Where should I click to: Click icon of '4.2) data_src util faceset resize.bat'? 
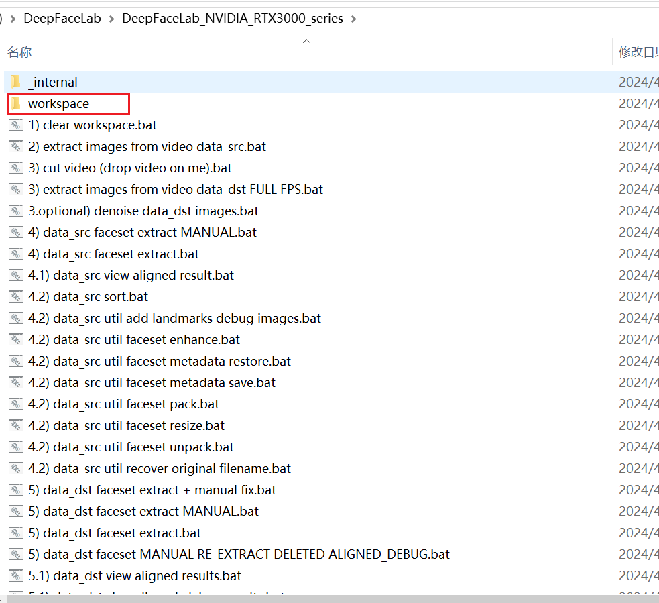(x=16, y=425)
